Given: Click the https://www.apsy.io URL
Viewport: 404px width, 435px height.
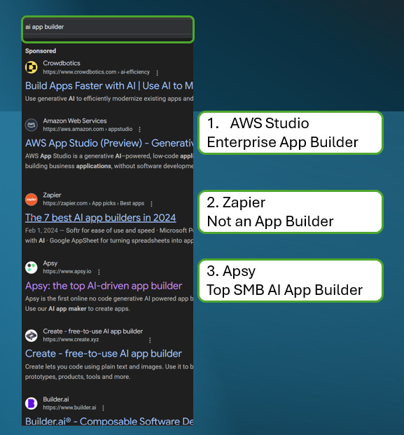Looking at the screenshot, I should (67, 271).
